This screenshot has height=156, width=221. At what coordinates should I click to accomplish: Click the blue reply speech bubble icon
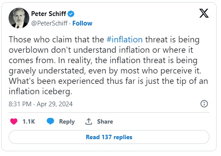coord(50,121)
